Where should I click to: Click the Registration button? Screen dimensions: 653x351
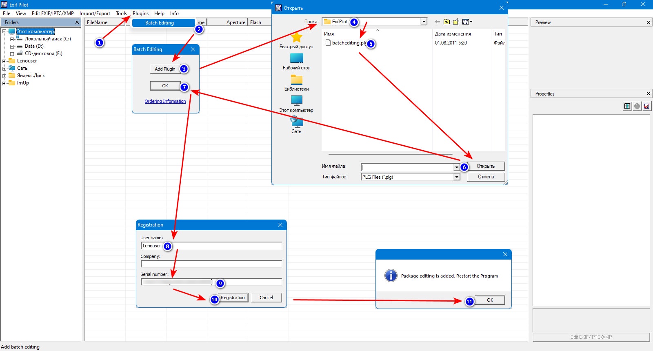(x=233, y=298)
